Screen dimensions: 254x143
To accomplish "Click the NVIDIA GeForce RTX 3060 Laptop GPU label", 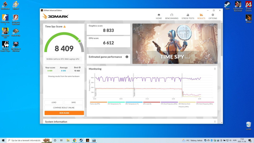I will coord(63,59).
